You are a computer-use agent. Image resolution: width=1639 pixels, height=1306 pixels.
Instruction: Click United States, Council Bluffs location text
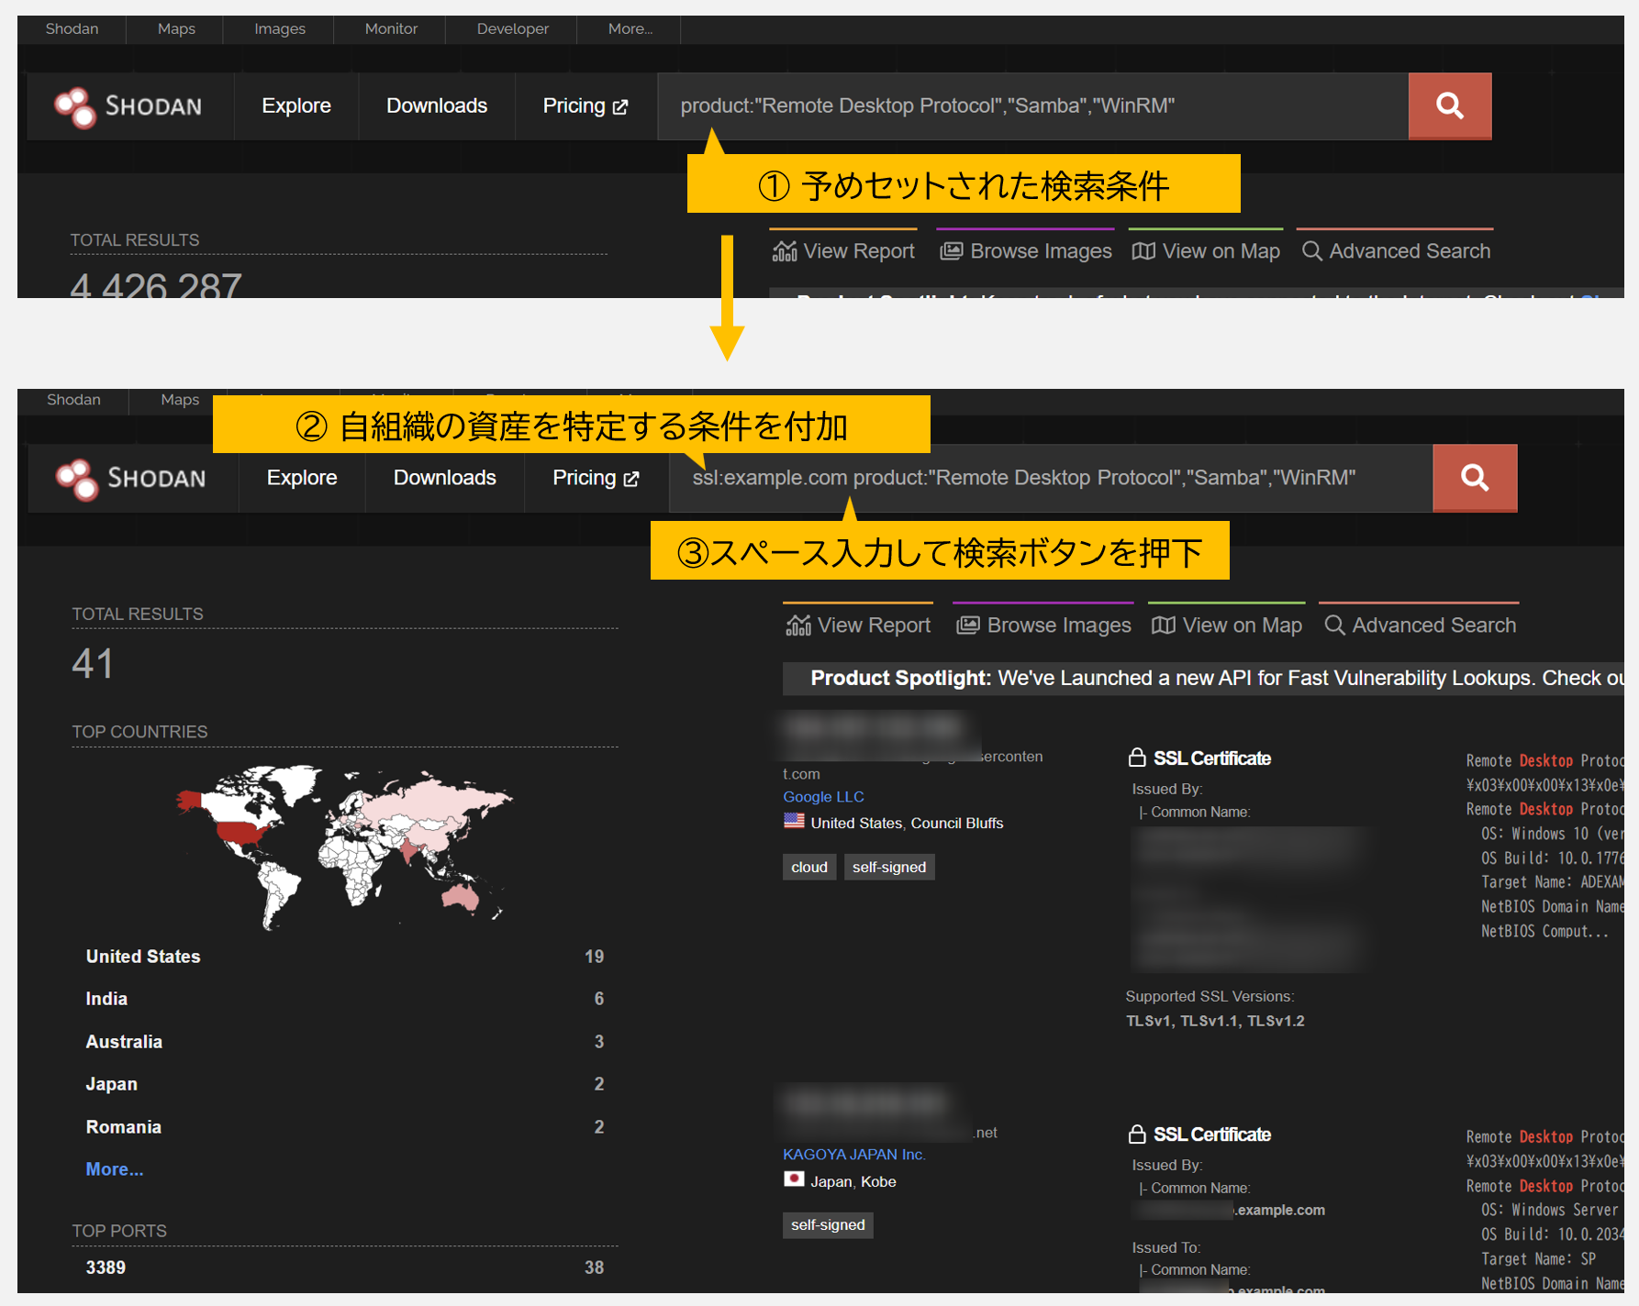click(x=907, y=823)
